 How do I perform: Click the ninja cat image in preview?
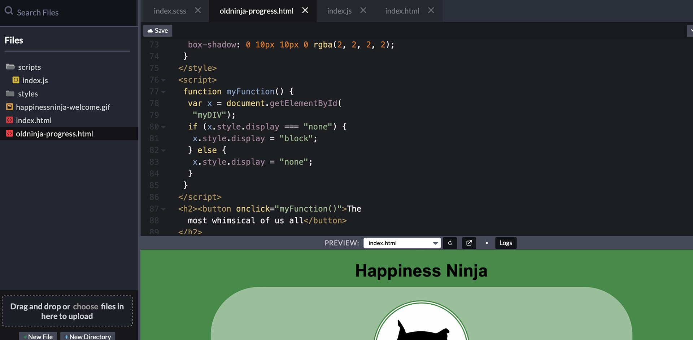coord(421,321)
